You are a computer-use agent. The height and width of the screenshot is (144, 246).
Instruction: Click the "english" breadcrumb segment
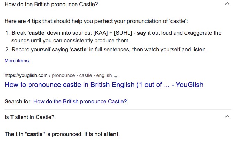pyautogui.click(x=104, y=75)
